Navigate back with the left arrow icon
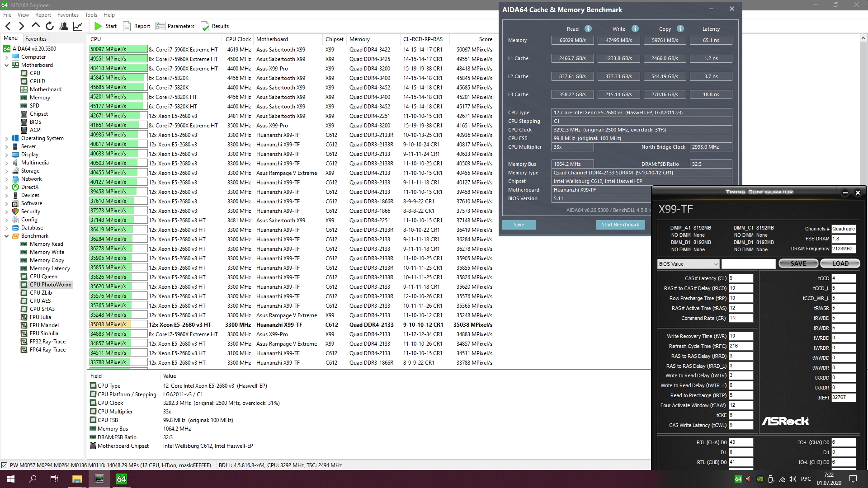 pos(8,26)
